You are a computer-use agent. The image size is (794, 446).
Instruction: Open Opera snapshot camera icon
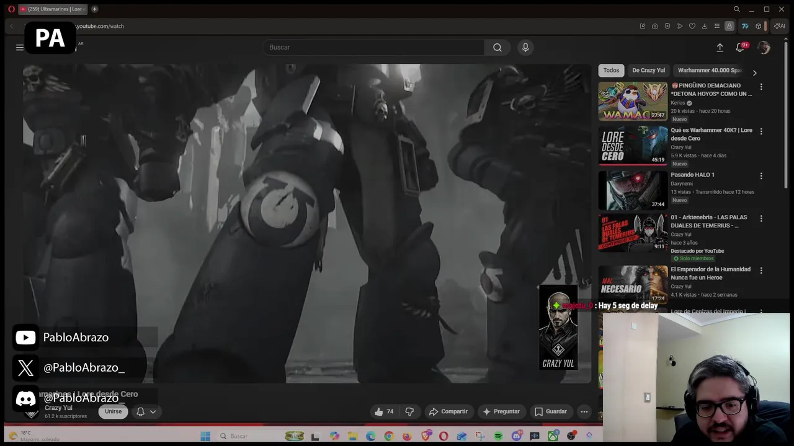click(655, 26)
